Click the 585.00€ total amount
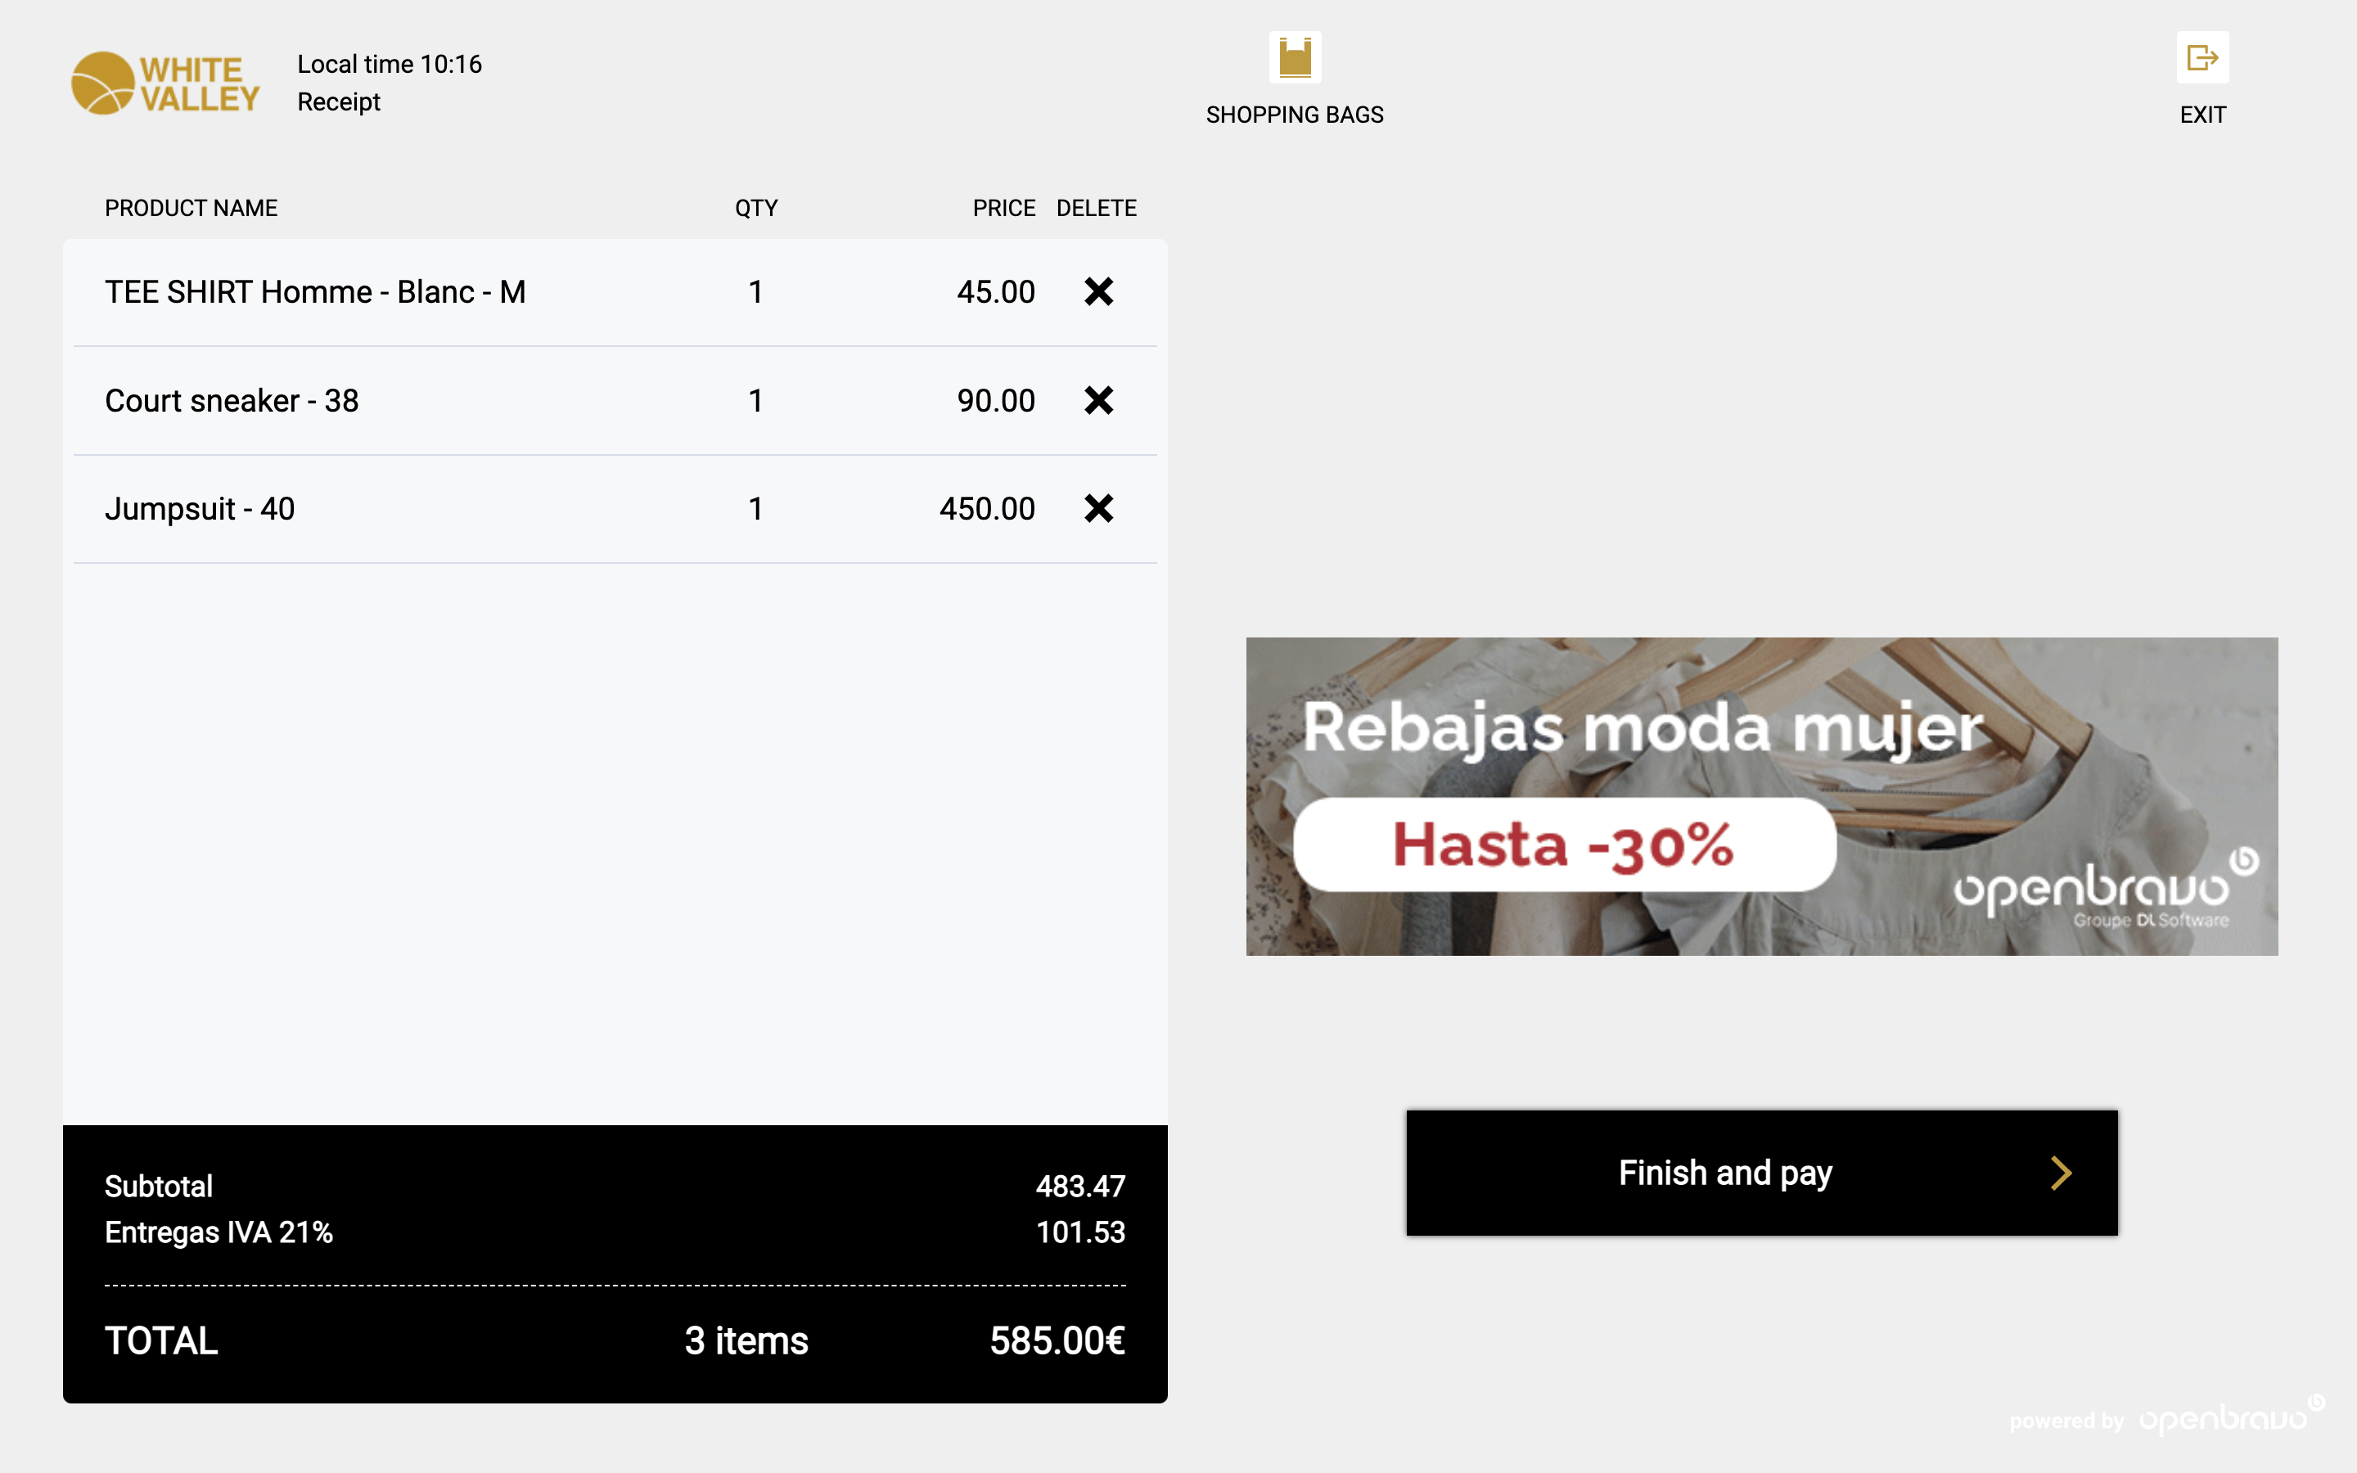This screenshot has width=2357, height=1473. pyautogui.click(x=1057, y=1341)
